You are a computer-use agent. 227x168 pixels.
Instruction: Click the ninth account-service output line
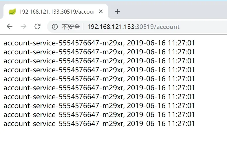[99, 115]
